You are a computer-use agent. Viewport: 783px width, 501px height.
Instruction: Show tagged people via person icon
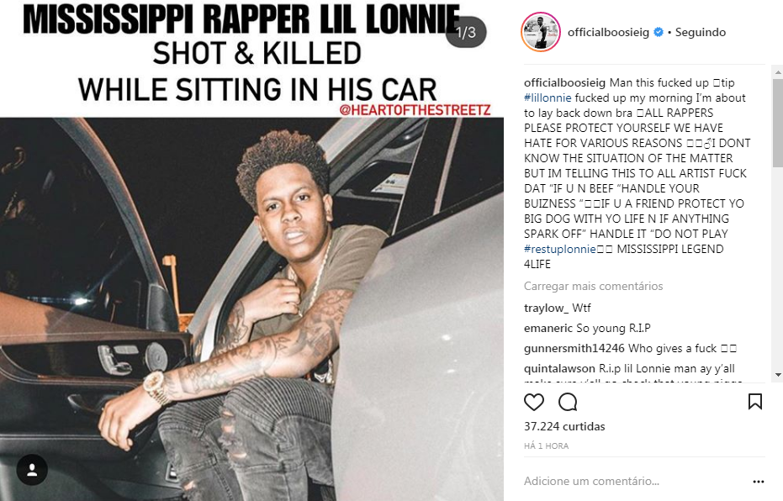[x=32, y=470]
